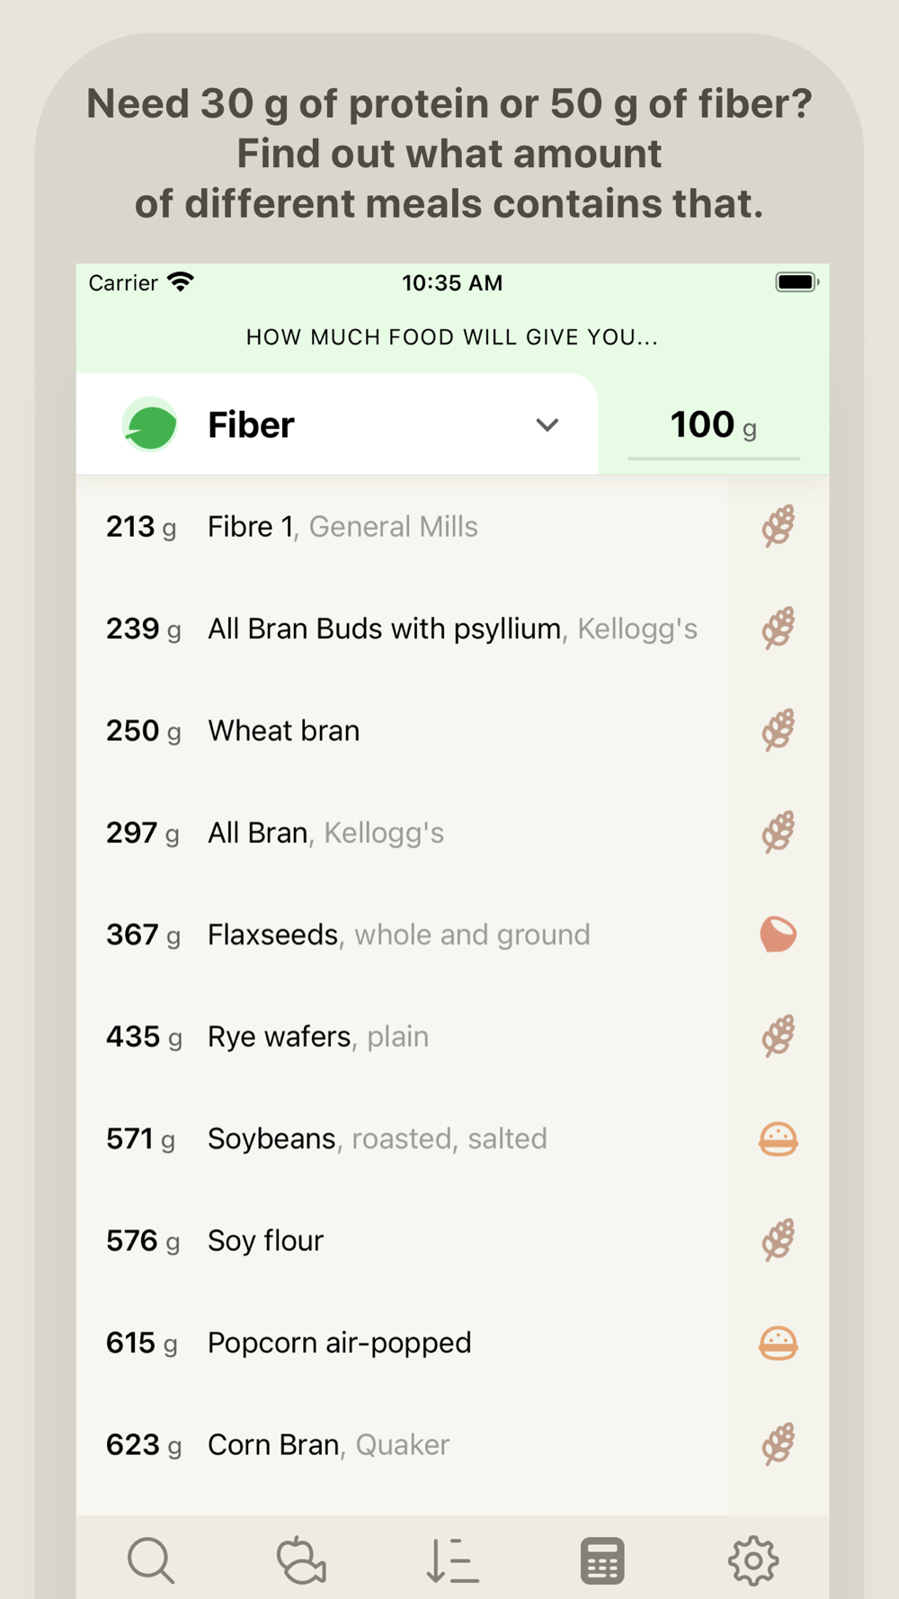Select the sort ranking tab icon
The image size is (899, 1599).
click(x=452, y=1560)
